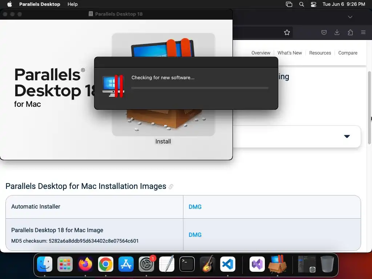This screenshot has width=372, height=279.
Task: Open Launchpad from the dock
Action: coord(65,264)
